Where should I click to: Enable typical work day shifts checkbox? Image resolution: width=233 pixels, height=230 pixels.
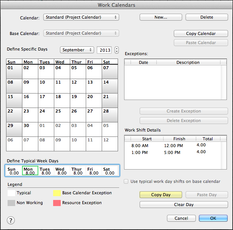(x=127, y=182)
